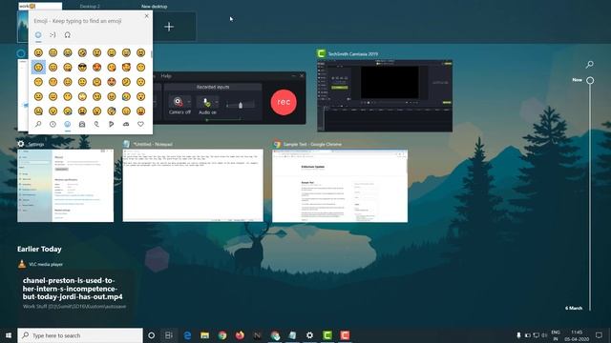Open the symbols (omega) tab in emoji panel
This screenshot has height=343, width=611.
[68, 35]
